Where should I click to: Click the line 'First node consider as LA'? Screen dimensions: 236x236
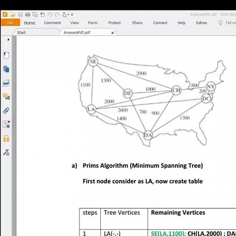pos(118,181)
